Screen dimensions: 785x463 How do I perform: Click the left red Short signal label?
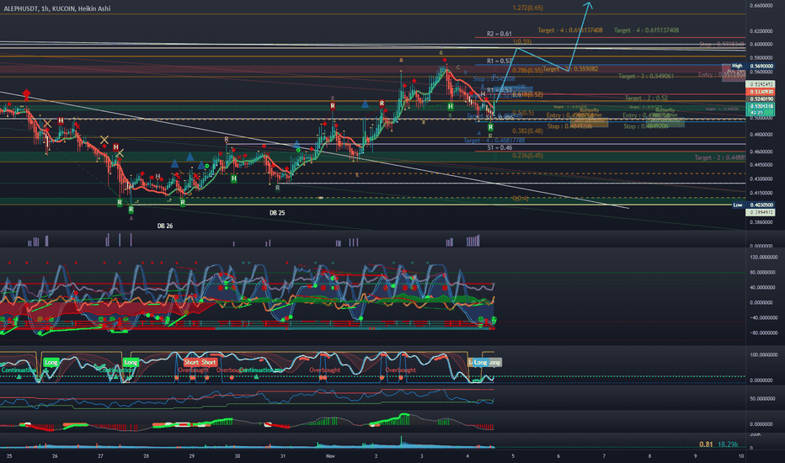(x=191, y=362)
